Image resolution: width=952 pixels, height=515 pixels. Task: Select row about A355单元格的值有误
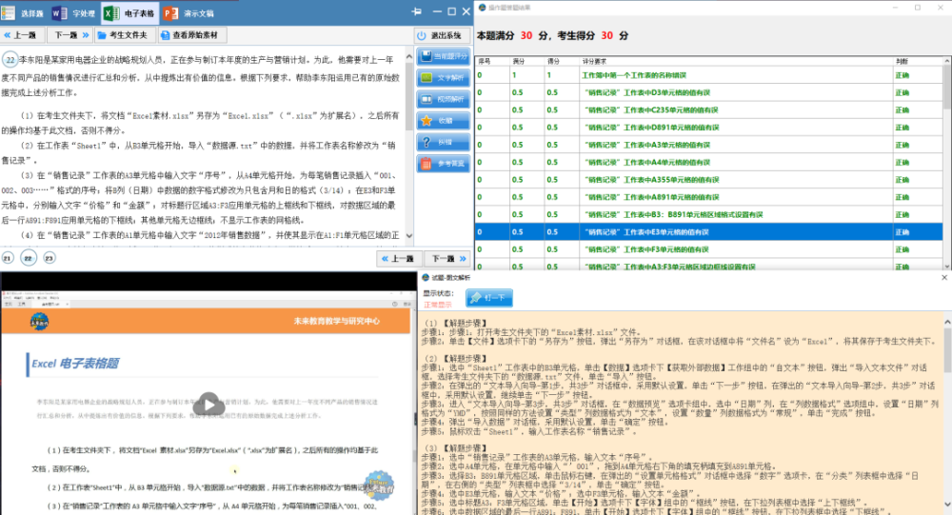point(709,180)
